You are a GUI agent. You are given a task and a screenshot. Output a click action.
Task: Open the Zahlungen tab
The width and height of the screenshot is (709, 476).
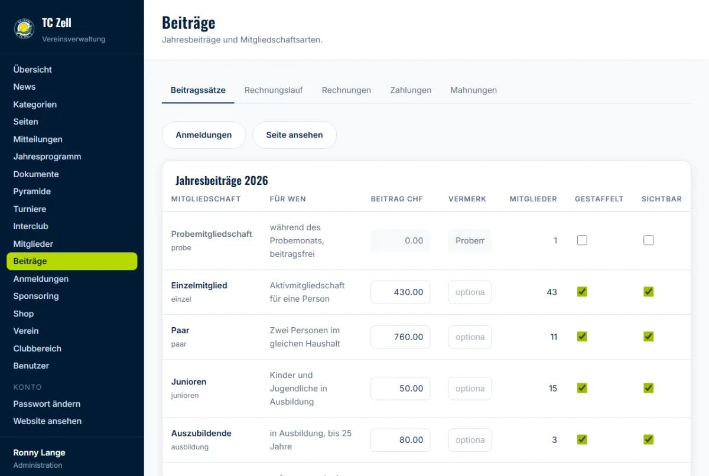point(411,90)
